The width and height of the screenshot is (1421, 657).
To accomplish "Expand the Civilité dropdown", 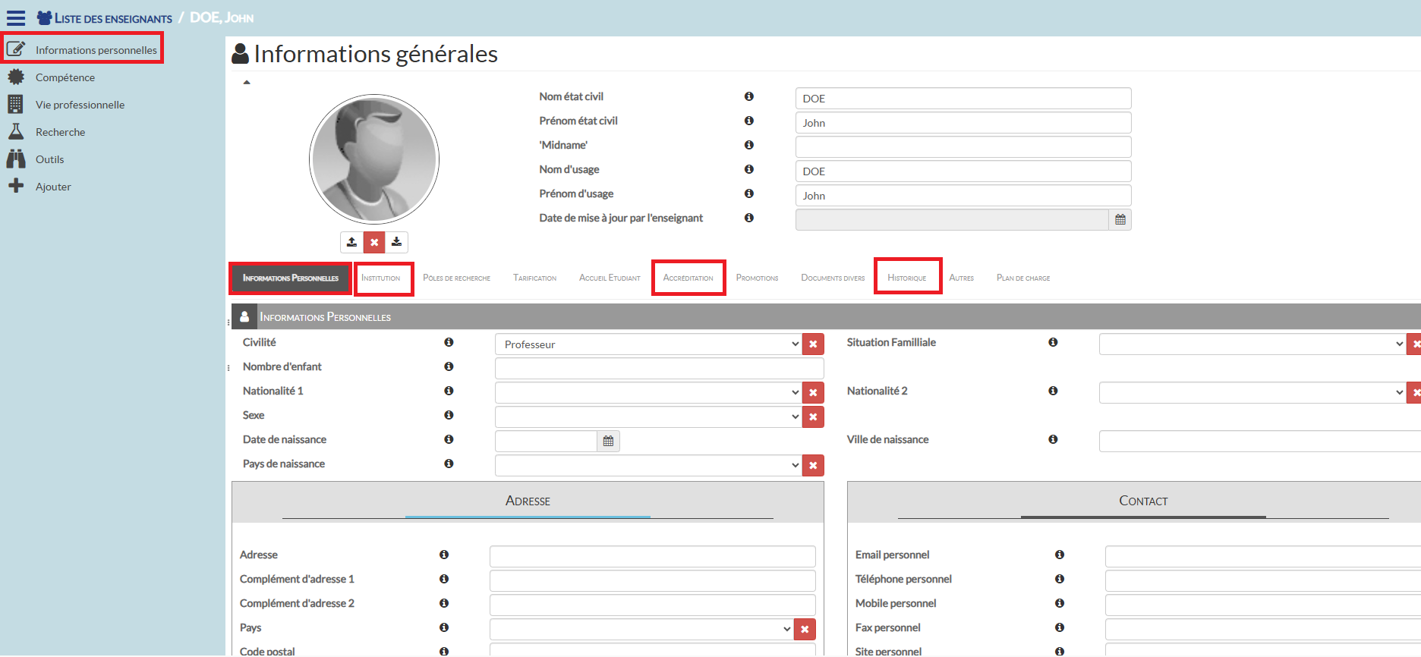I will (x=648, y=344).
